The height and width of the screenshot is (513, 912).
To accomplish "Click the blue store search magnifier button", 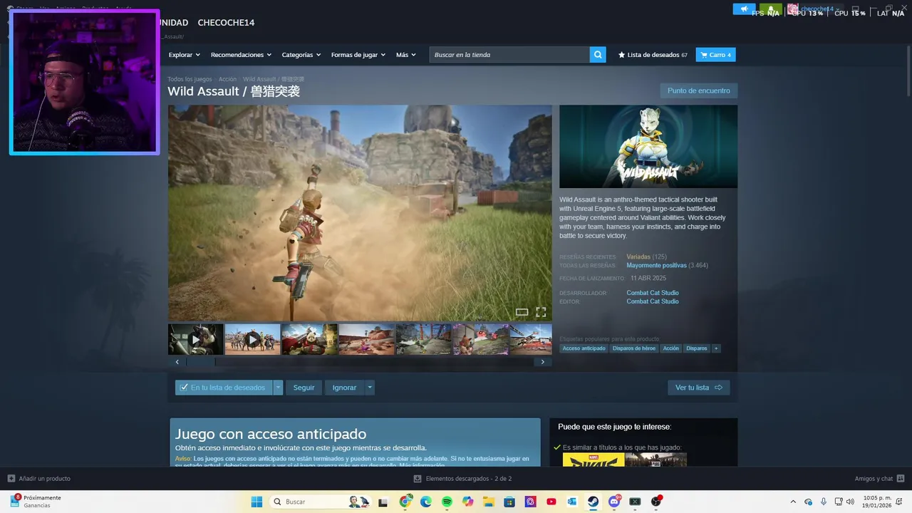I will (598, 55).
